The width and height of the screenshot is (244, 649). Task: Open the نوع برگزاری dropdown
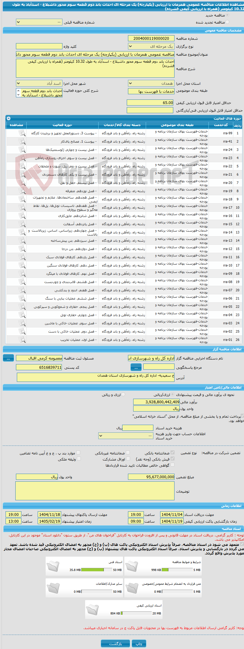[151, 46]
